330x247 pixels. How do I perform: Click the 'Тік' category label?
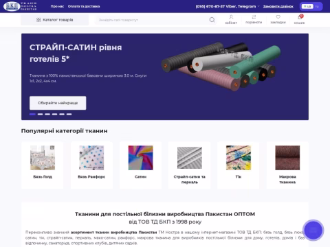tap(239, 177)
